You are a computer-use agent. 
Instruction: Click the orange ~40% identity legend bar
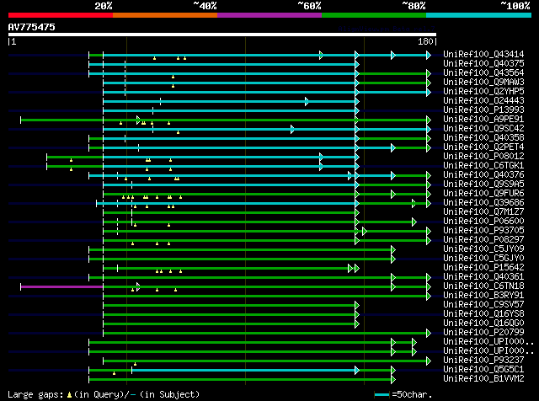coord(165,15)
